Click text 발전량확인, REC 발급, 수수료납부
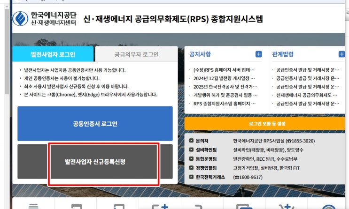The width and height of the screenshot is (349, 209). pyautogui.click(x=265, y=159)
